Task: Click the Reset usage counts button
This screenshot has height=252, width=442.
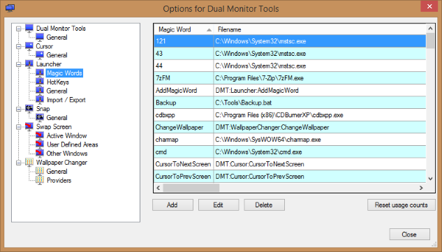Action: [x=401, y=205]
